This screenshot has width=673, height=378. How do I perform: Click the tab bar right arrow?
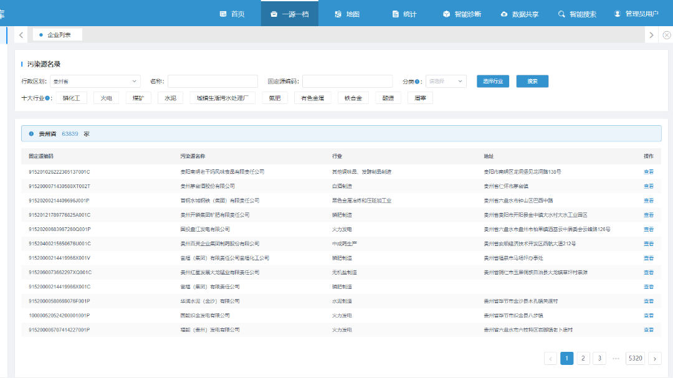pos(652,35)
